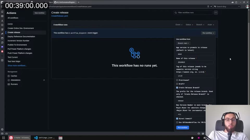This screenshot has width=250, height=140.
Task: Open the file manager from taskbar
Action: [x=60, y=138]
